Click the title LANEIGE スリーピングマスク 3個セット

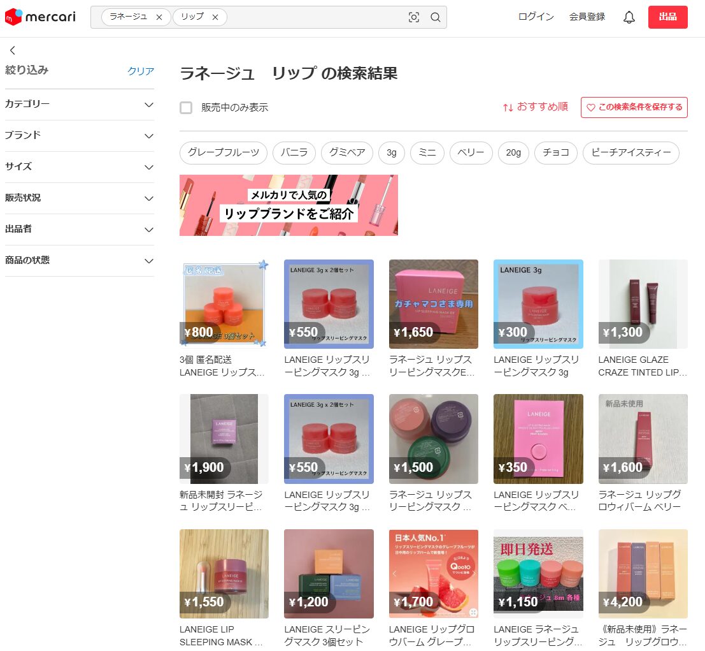(x=327, y=635)
